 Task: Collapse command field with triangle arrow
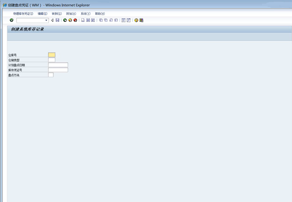tap(52, 20)
